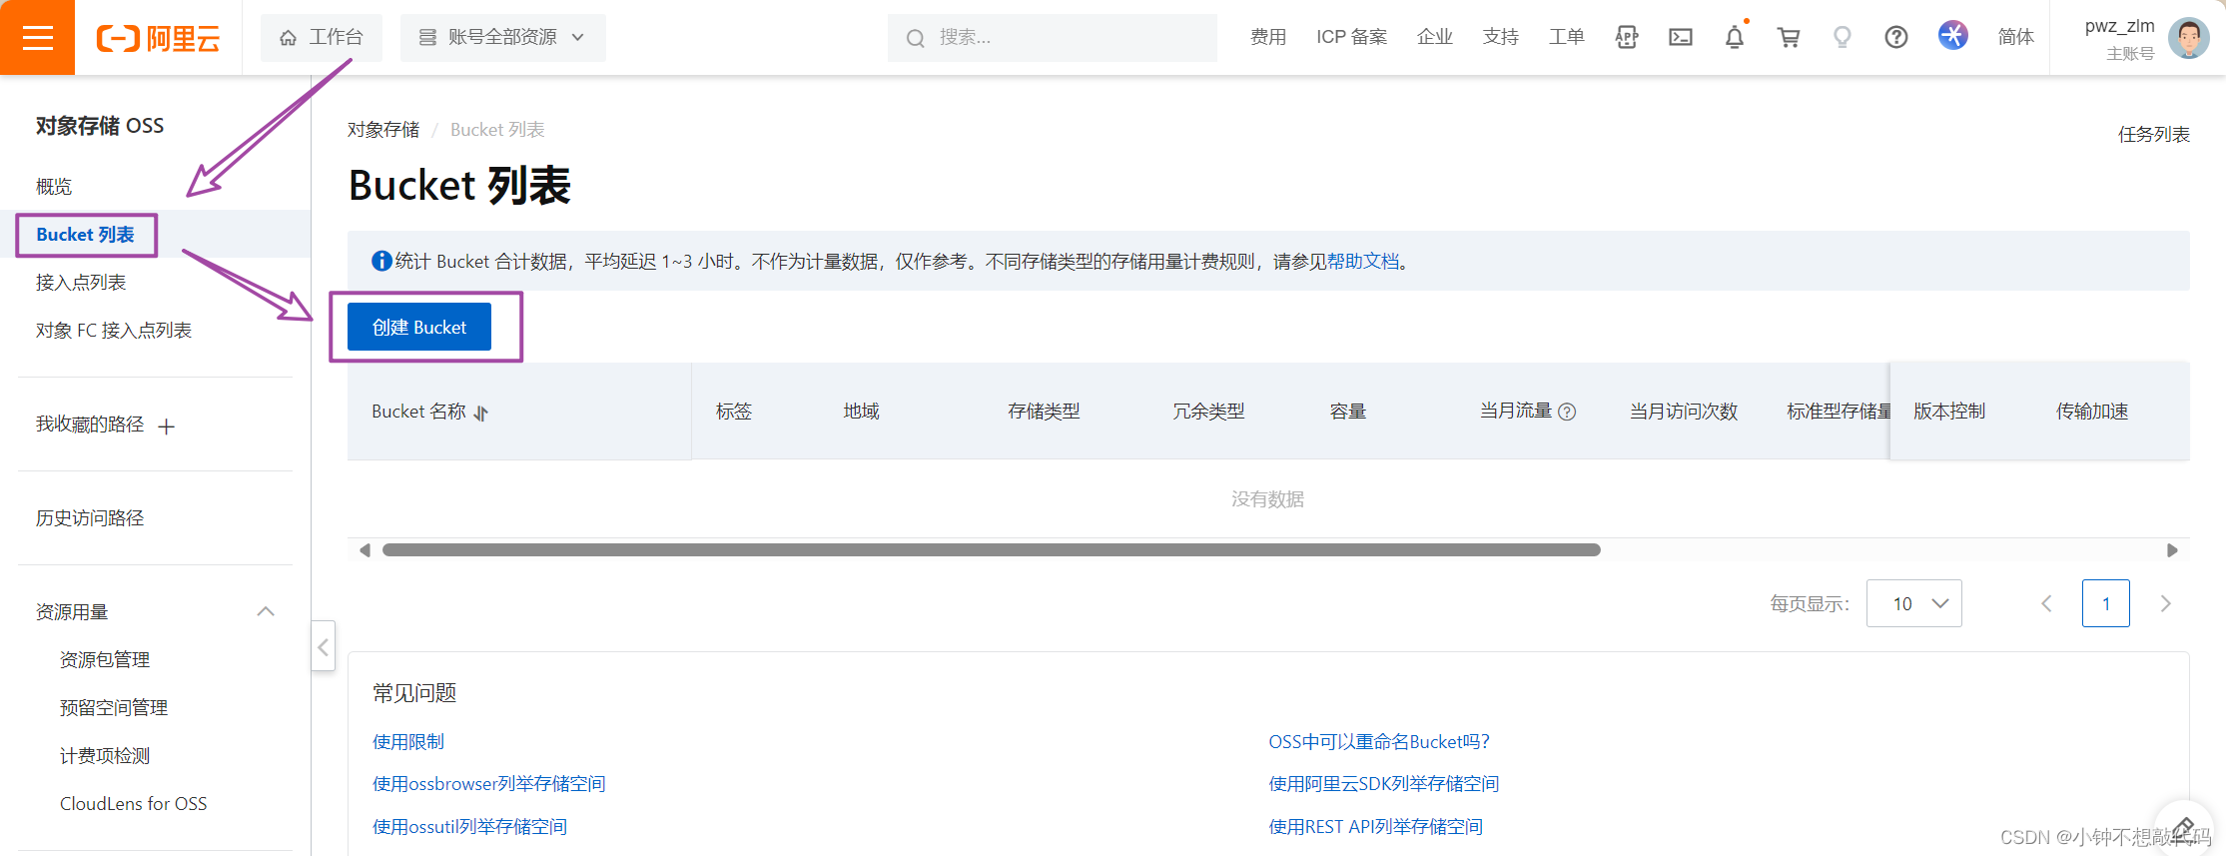Open the help question mark icon
Viewport: 2226px width, 856px height.
1896,38
